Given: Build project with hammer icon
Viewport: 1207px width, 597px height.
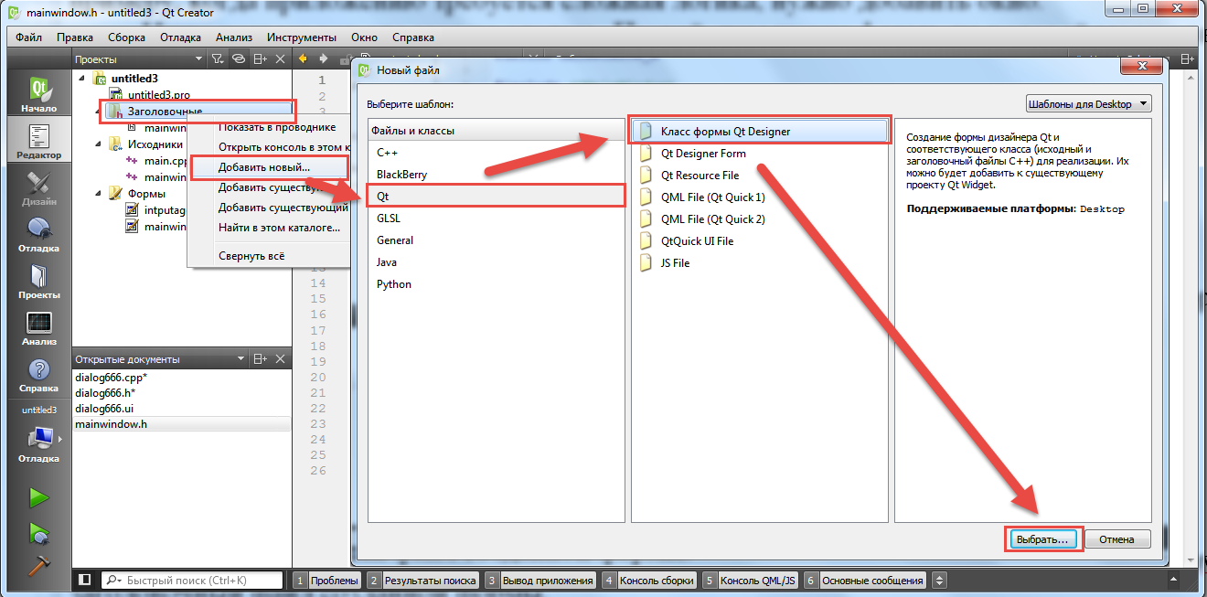Looking at the screenshot, I should click(x=38, y=566).
